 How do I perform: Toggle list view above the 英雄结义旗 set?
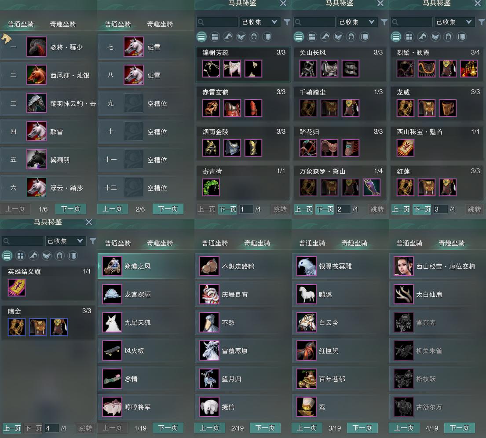7,256
